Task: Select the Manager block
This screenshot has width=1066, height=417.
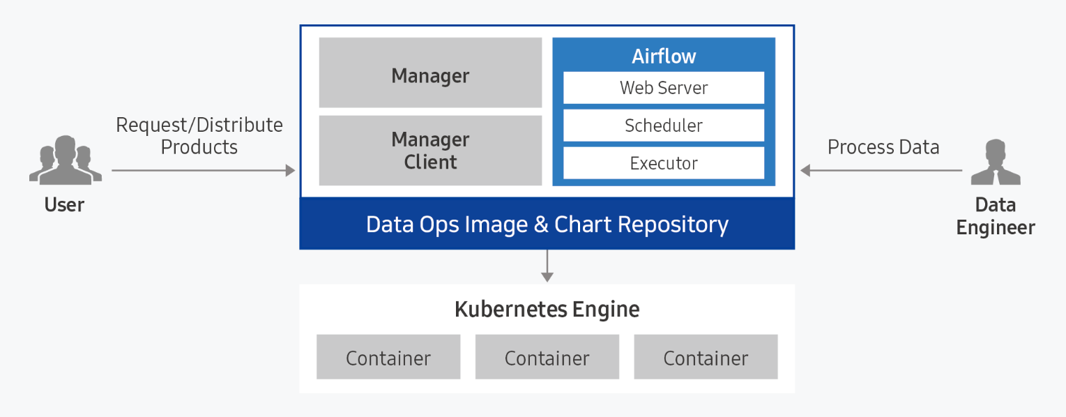Action: [430, 73]
